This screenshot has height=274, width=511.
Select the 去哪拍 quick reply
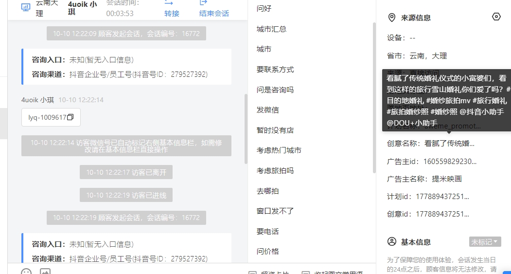268,191
